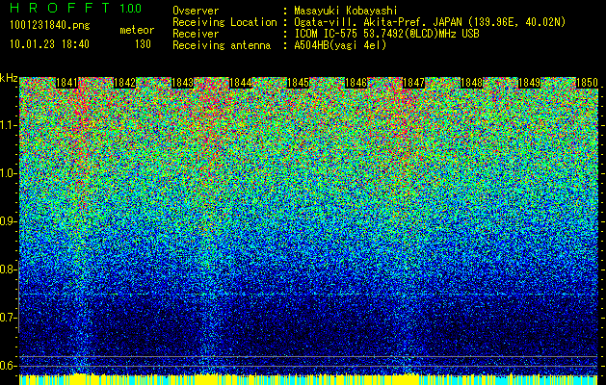The width and height of the screenshot is (606, 385).
Task: Click the 1849 time marker
Action: [529, 83]
